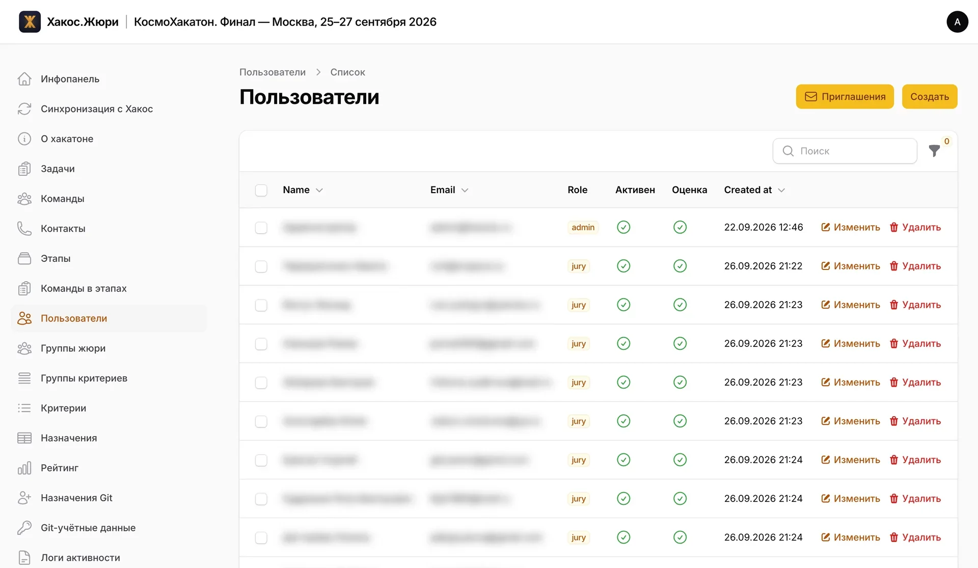This screenshot has height=568, width=978.
Task: Open Группы критериев in the sidebar
Action: [x=109, y=378]
